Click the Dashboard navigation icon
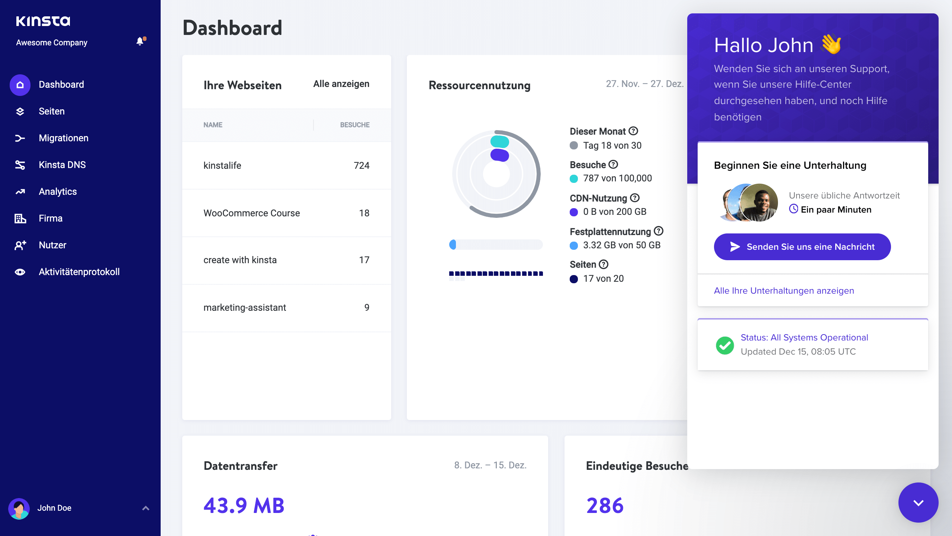The height and width of the screenshot is (536, 952). (20, 84)
